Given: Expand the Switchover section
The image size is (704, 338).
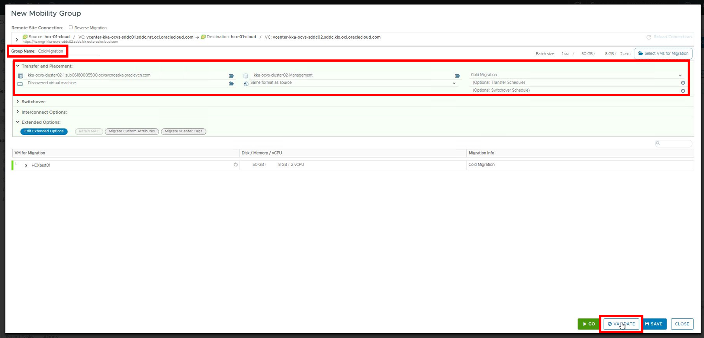Looking at the screenshot, I should [x=17, y=101].
